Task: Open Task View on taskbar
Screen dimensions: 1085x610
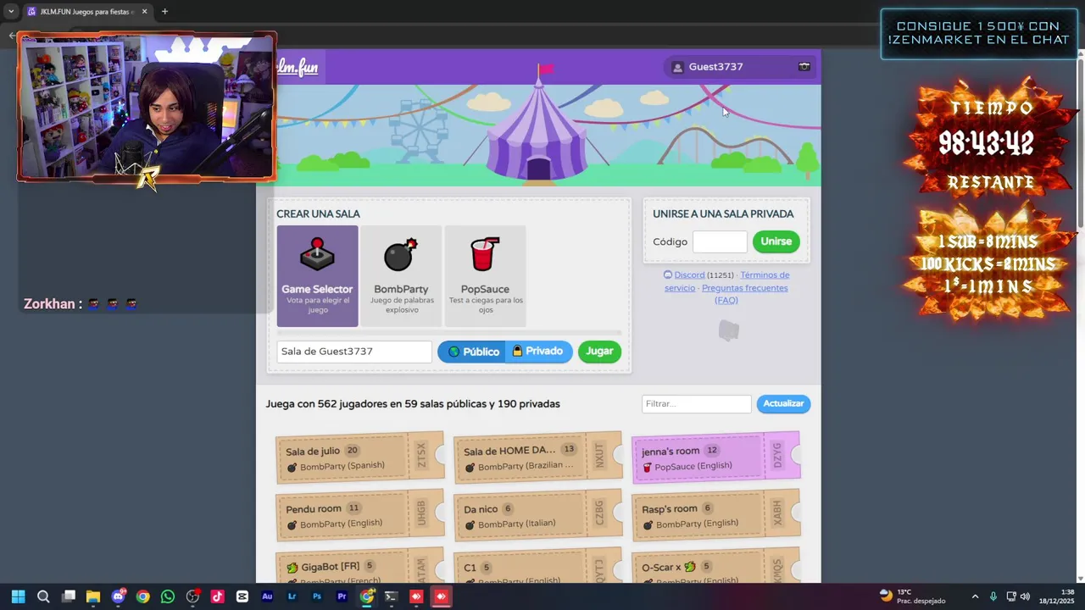Action: [69, 596]
